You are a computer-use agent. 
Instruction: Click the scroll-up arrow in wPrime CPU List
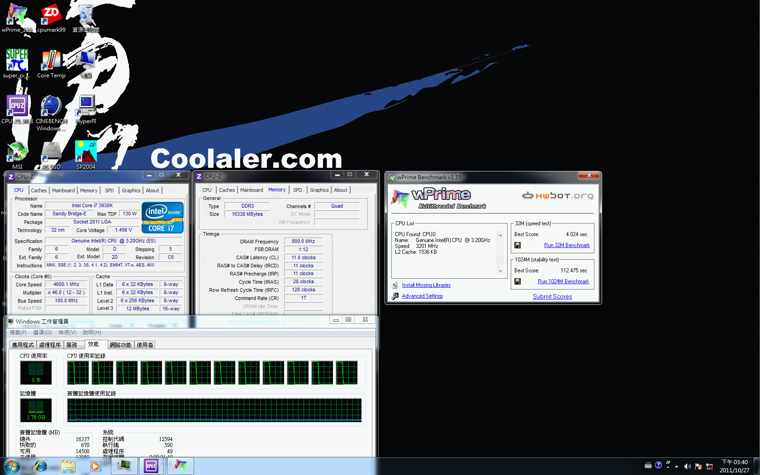coord(500,235)
